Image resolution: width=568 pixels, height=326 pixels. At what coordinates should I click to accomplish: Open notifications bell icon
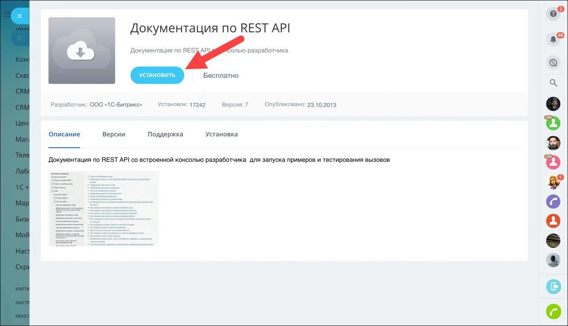553,39
